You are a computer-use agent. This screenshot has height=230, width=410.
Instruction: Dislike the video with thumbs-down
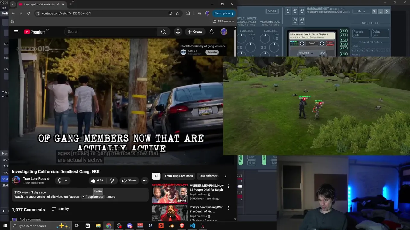point(111,180)
